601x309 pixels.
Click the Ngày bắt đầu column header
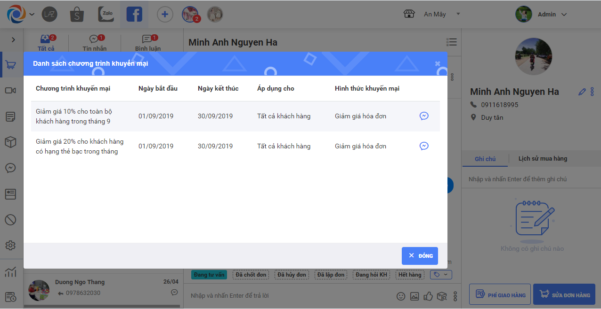[158, 88]
